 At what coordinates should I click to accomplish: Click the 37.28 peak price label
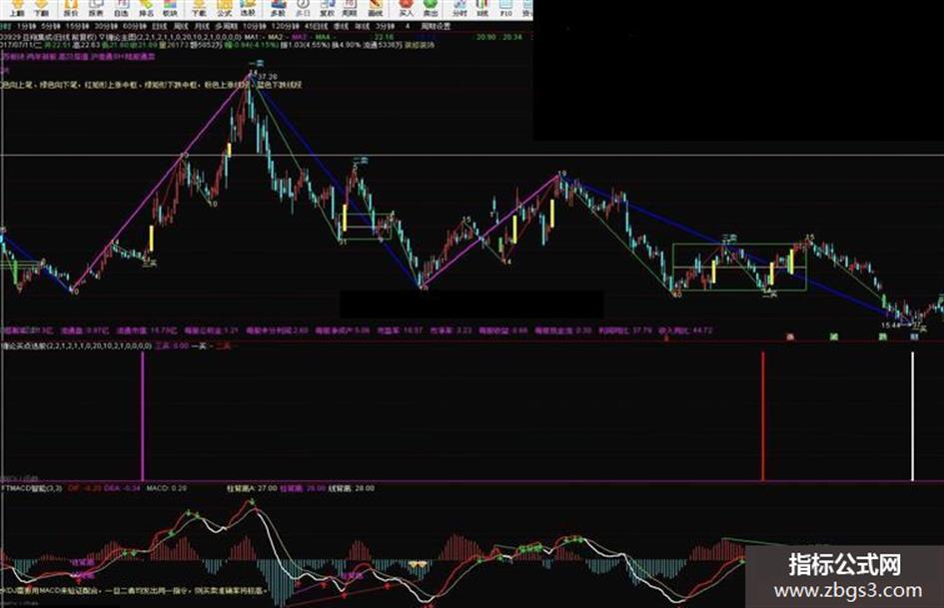(268, 77)
